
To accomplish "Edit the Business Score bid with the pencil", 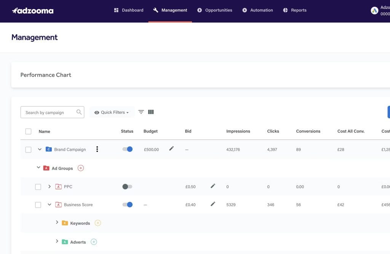I will 213,204.
